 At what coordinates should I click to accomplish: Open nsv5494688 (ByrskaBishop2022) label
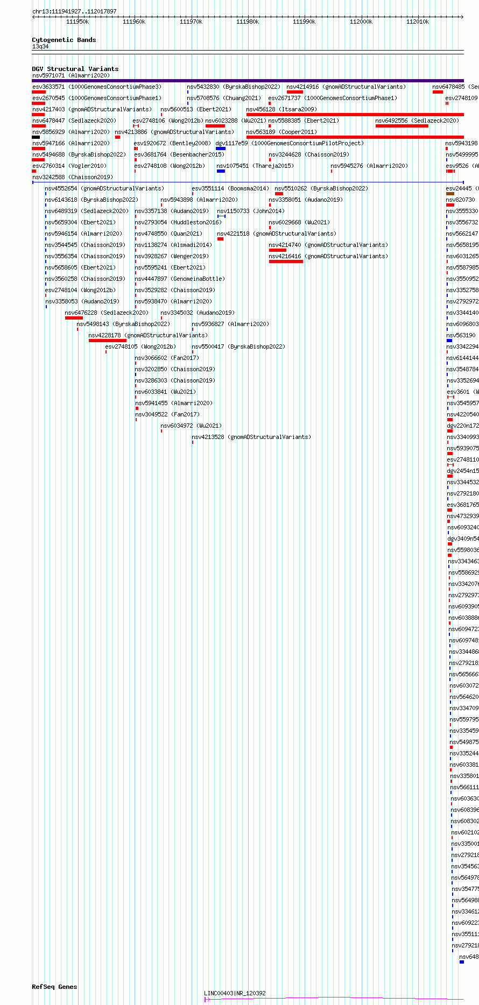click(79, 154)
